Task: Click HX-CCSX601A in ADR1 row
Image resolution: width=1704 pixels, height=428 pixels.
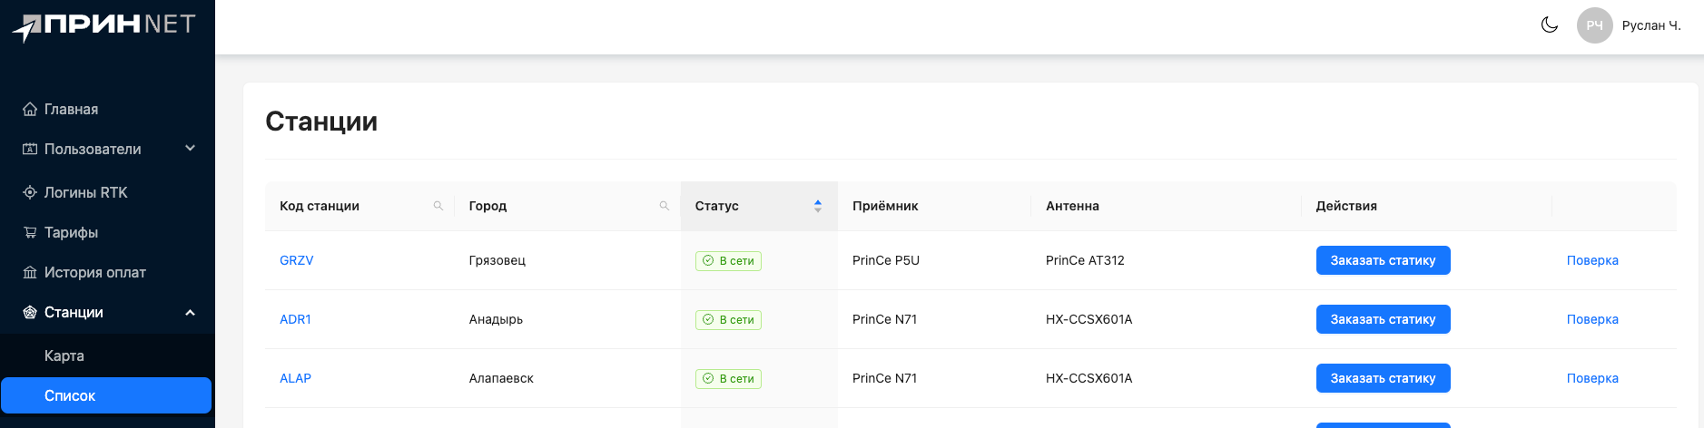Action: [x=1089, y=319]
